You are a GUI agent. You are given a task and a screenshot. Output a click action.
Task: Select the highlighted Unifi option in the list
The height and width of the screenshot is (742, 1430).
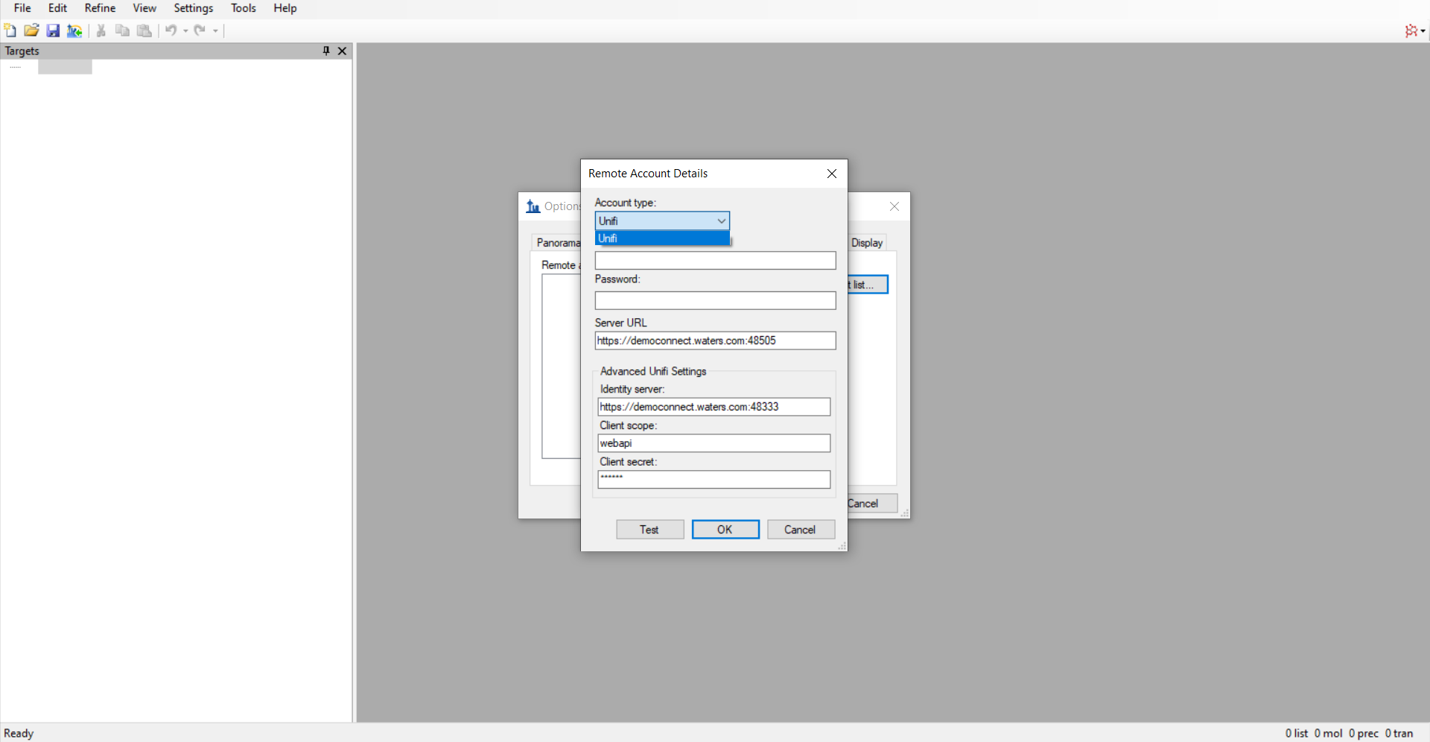[661, 238]
